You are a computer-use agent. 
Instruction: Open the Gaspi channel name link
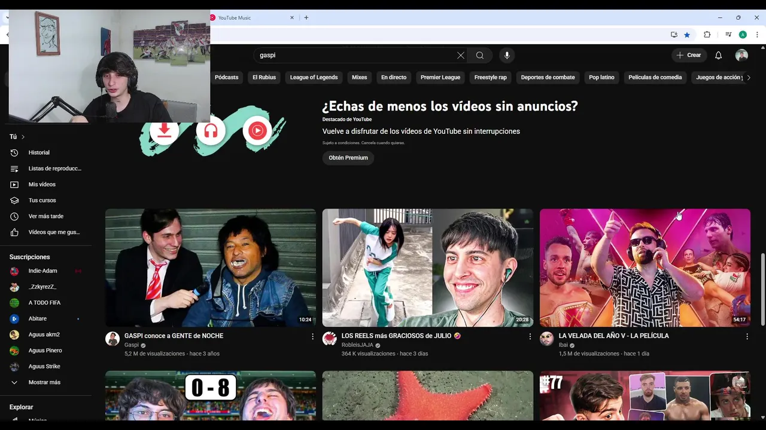pos(131,345)
